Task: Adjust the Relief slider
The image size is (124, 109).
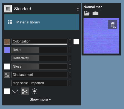Action: [39, 50]
